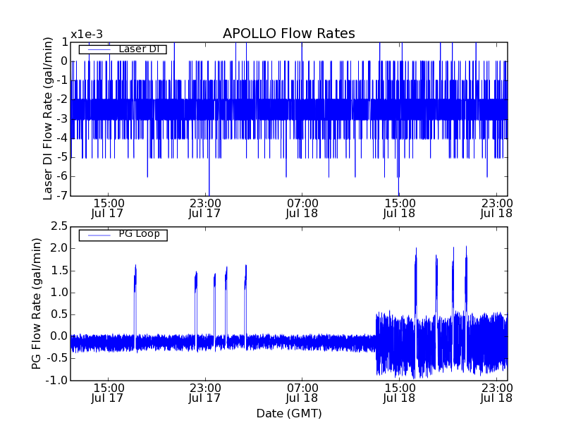
Task: Click the 15:00 Jul 18 tick on top plot
Action: (x=399, y=207)
